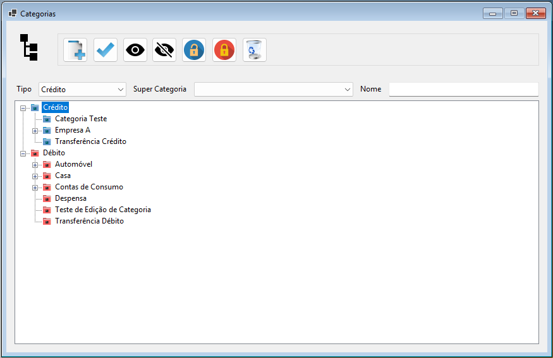
Task: Click the blue checkmark confirm button
Action: click(106, 50)
